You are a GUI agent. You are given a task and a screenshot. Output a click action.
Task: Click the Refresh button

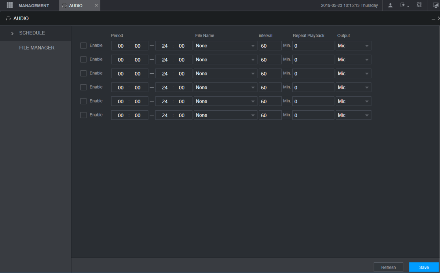[388, 268]
